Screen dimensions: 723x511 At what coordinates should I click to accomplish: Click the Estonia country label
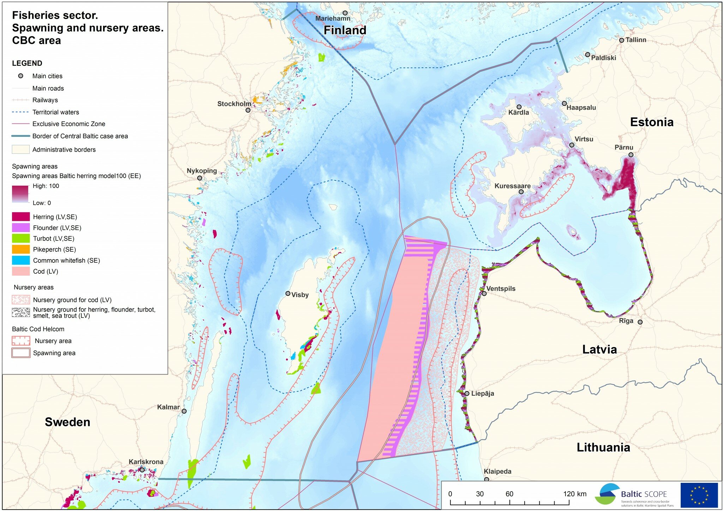point(652,122)
